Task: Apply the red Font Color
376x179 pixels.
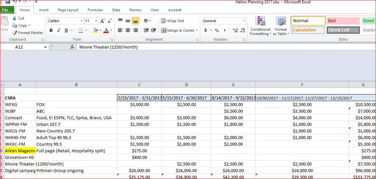Action: (x=106, y=30)
